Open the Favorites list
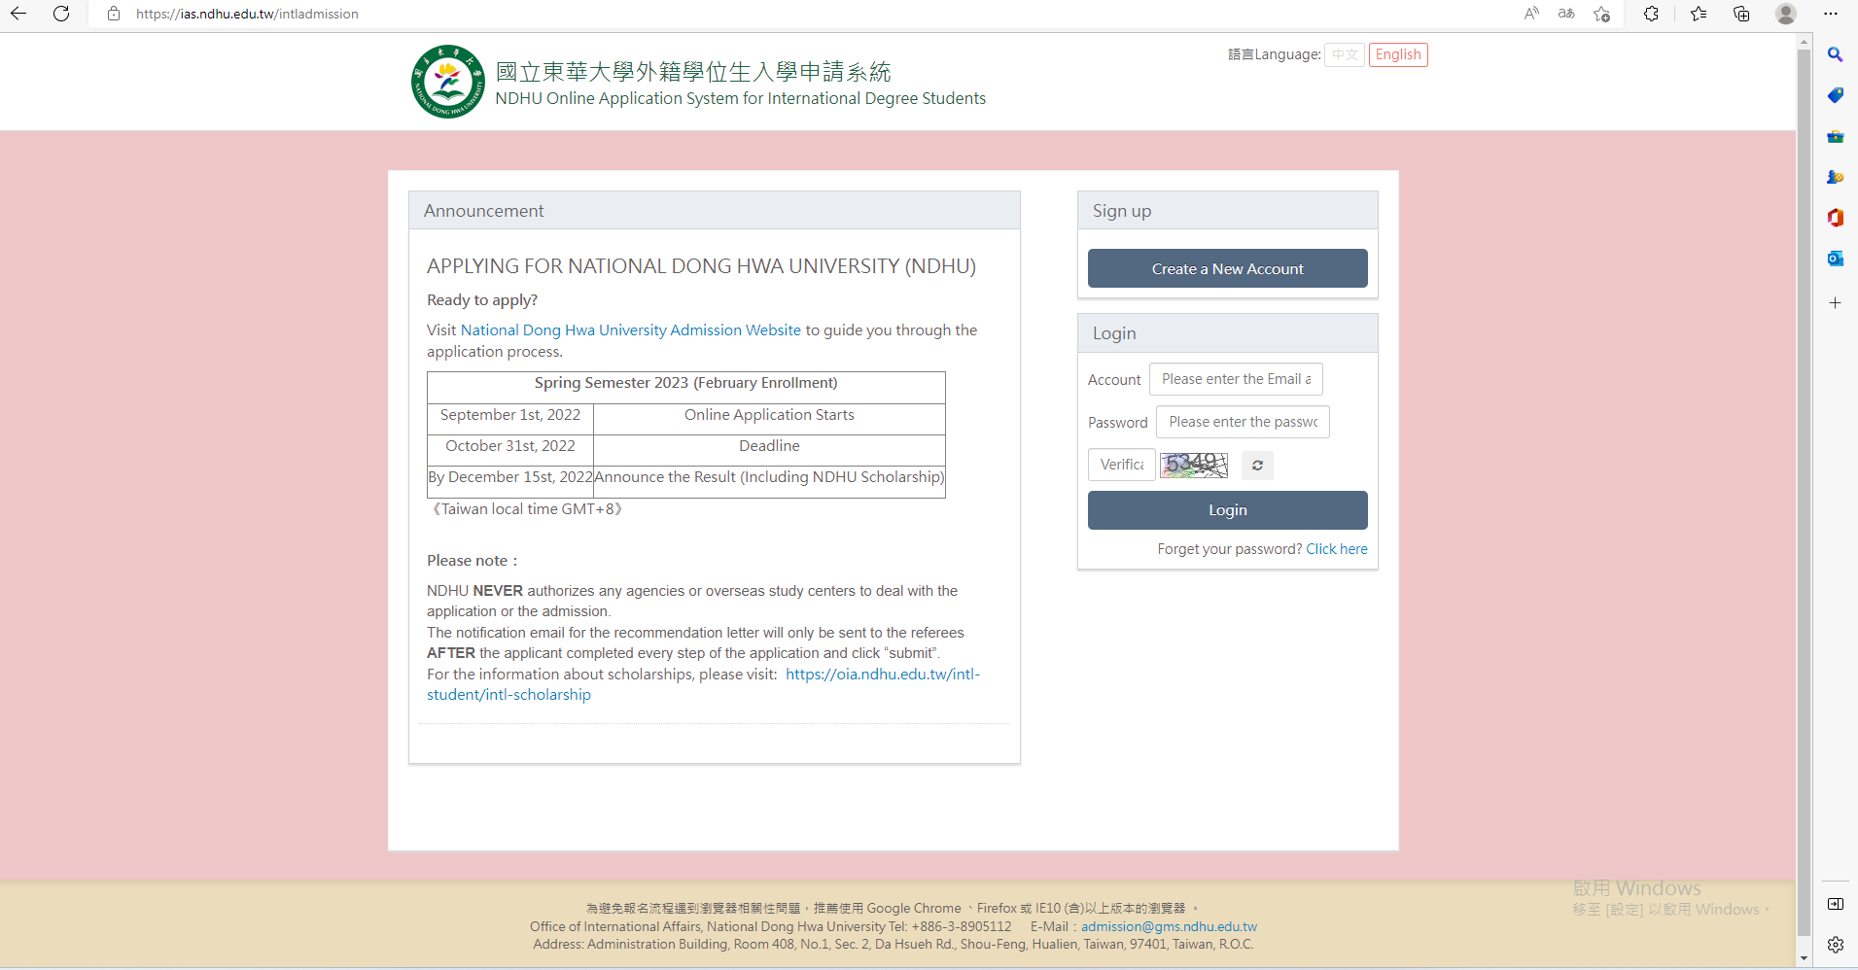The height and width of the screenshot is (970, 1858). pyautogui.click(x=1699, y=14)
